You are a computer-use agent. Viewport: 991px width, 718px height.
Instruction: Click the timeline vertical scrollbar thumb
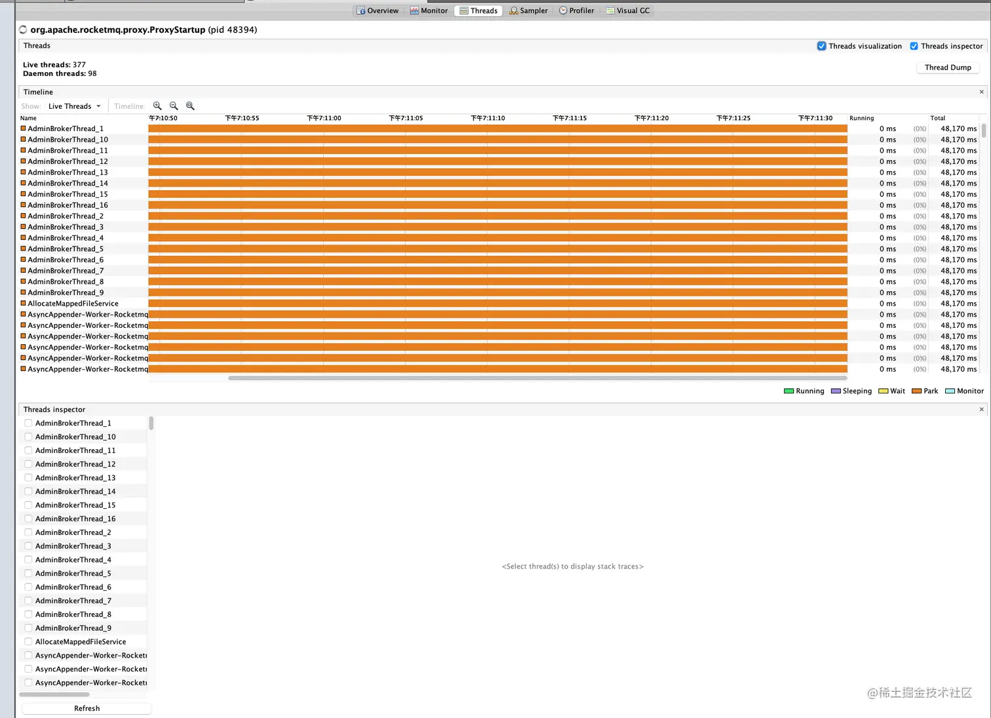pyautogui.click(x=984, y=130)
